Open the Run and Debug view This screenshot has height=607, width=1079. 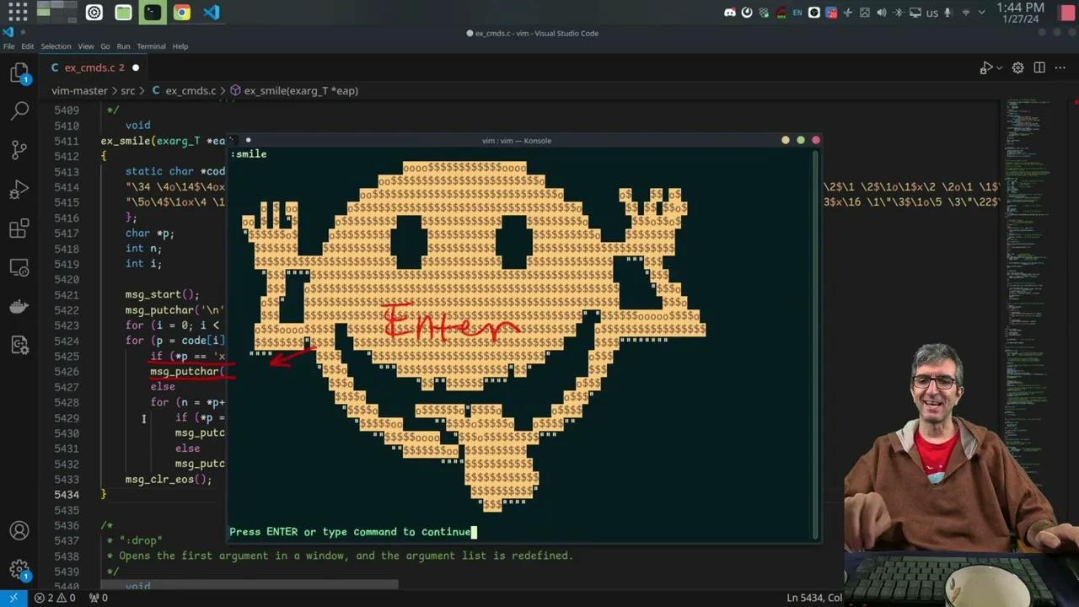[19, 189]
